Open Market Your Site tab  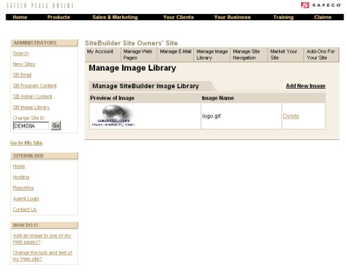point(285,55)
